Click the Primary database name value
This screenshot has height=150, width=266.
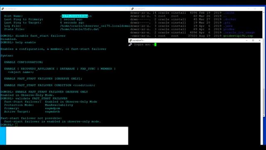pyautogui.click(x=52, y=108)
